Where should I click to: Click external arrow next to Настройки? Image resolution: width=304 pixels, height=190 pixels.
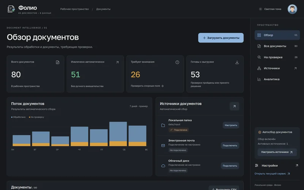(297, 166)
